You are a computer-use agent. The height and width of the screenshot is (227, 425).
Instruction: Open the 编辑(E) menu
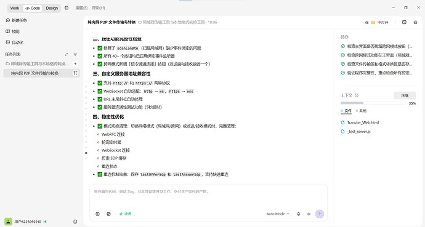81,8
